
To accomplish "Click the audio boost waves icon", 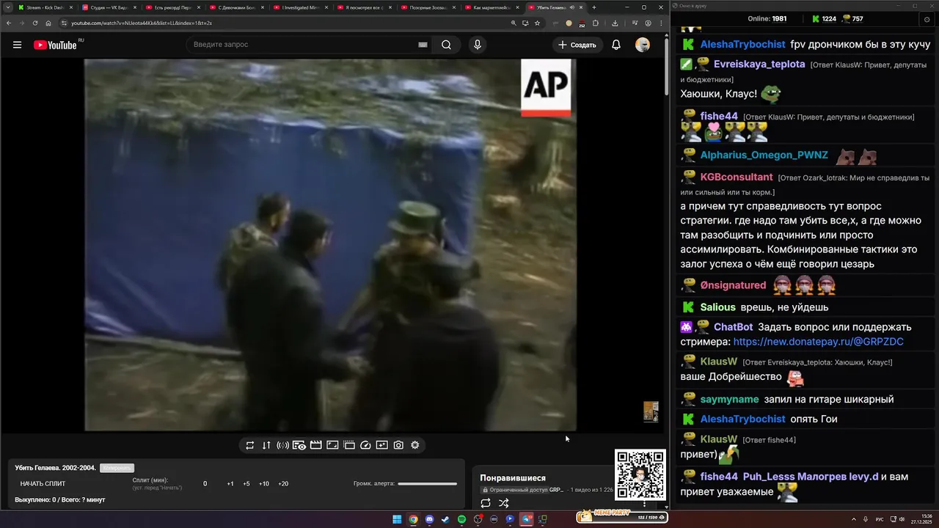I will [x=282, y=445].
